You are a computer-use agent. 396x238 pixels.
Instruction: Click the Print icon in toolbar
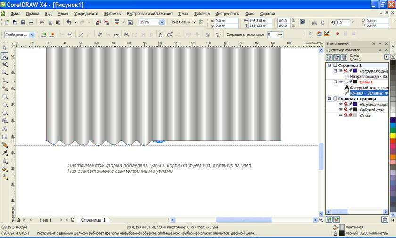coord(31,22)
